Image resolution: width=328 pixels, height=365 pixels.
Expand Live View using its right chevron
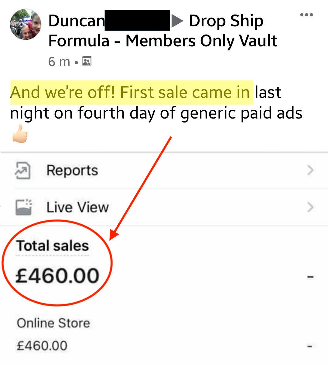coord(310,207)
